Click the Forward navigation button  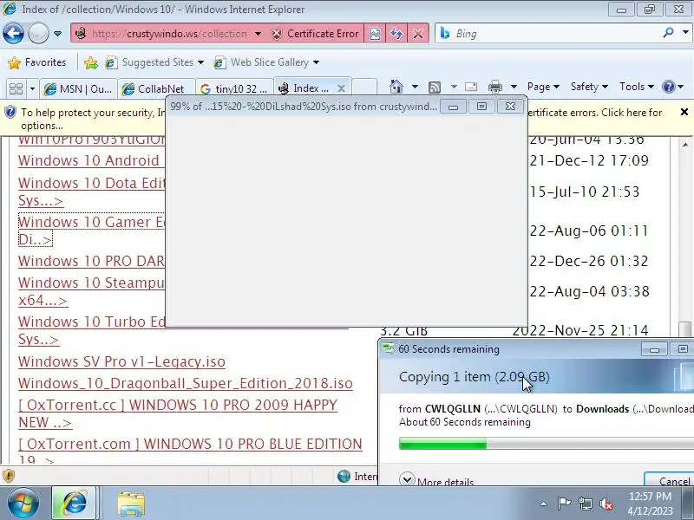click(x=38, y=33)
